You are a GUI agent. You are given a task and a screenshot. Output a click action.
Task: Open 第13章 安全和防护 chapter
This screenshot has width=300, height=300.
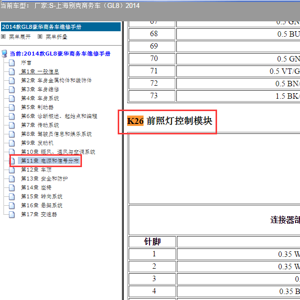coord(44,179)
